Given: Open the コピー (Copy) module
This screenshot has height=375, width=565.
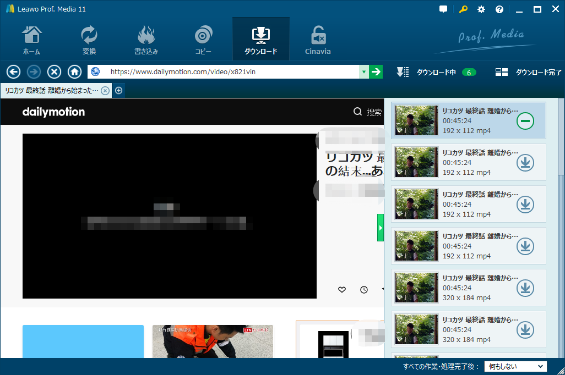Looking at the screenshot, I should coord(203,40).
